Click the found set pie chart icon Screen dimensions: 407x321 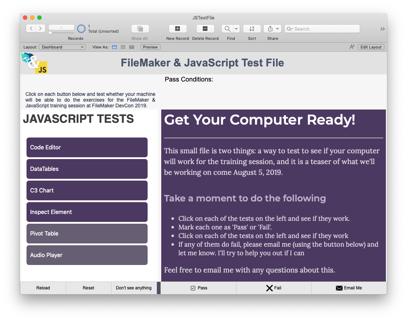pyautogui.click(x=81, y=29)
